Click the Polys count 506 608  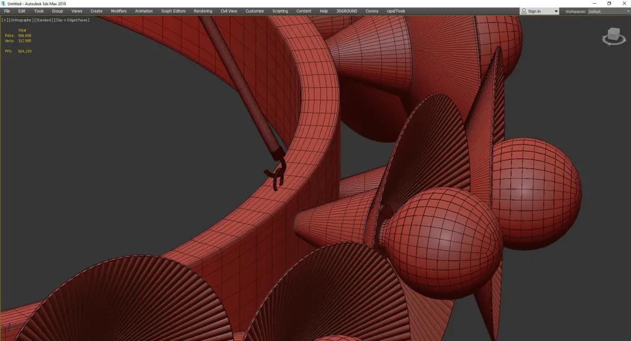(25, 36)
